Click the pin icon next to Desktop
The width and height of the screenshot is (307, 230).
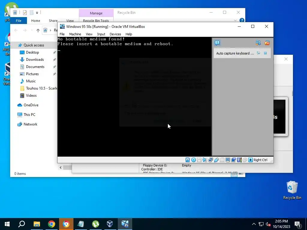tap(55, 52)
